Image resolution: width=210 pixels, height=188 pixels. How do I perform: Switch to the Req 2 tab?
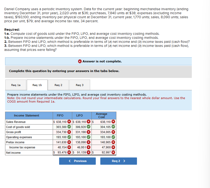point(58,85)
